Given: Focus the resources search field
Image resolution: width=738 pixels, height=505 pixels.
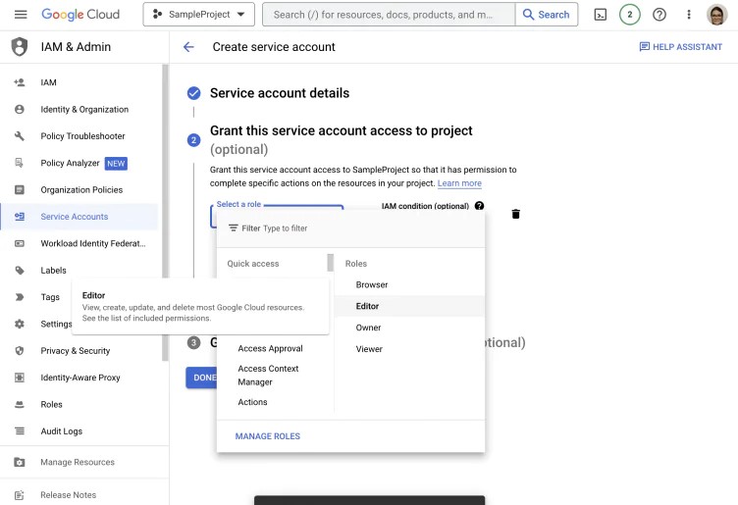Looking at the screenshot, I should pyautogui.click(x=389, y=15).
